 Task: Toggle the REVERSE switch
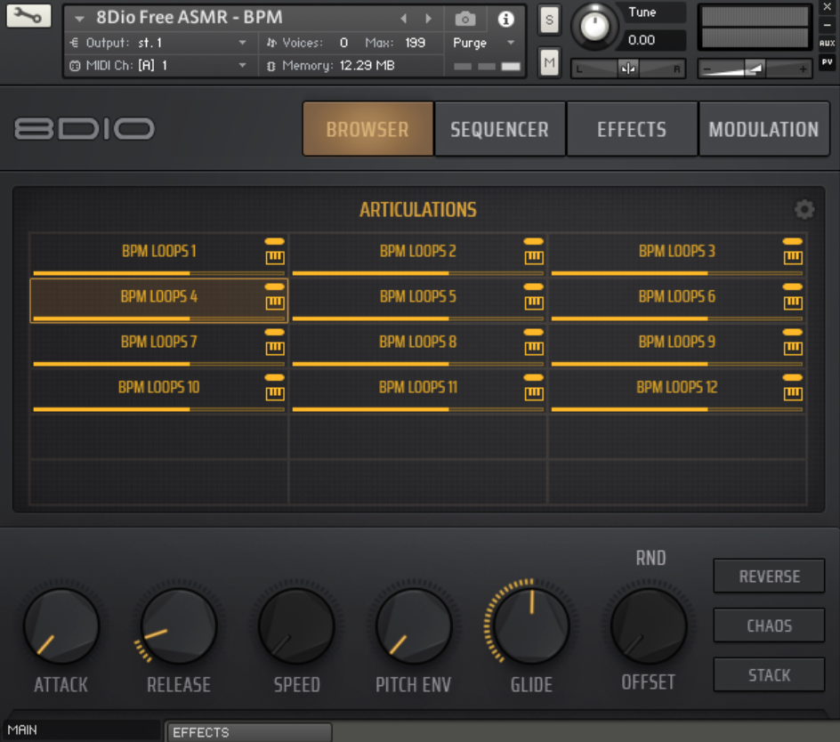coord(769,577)
